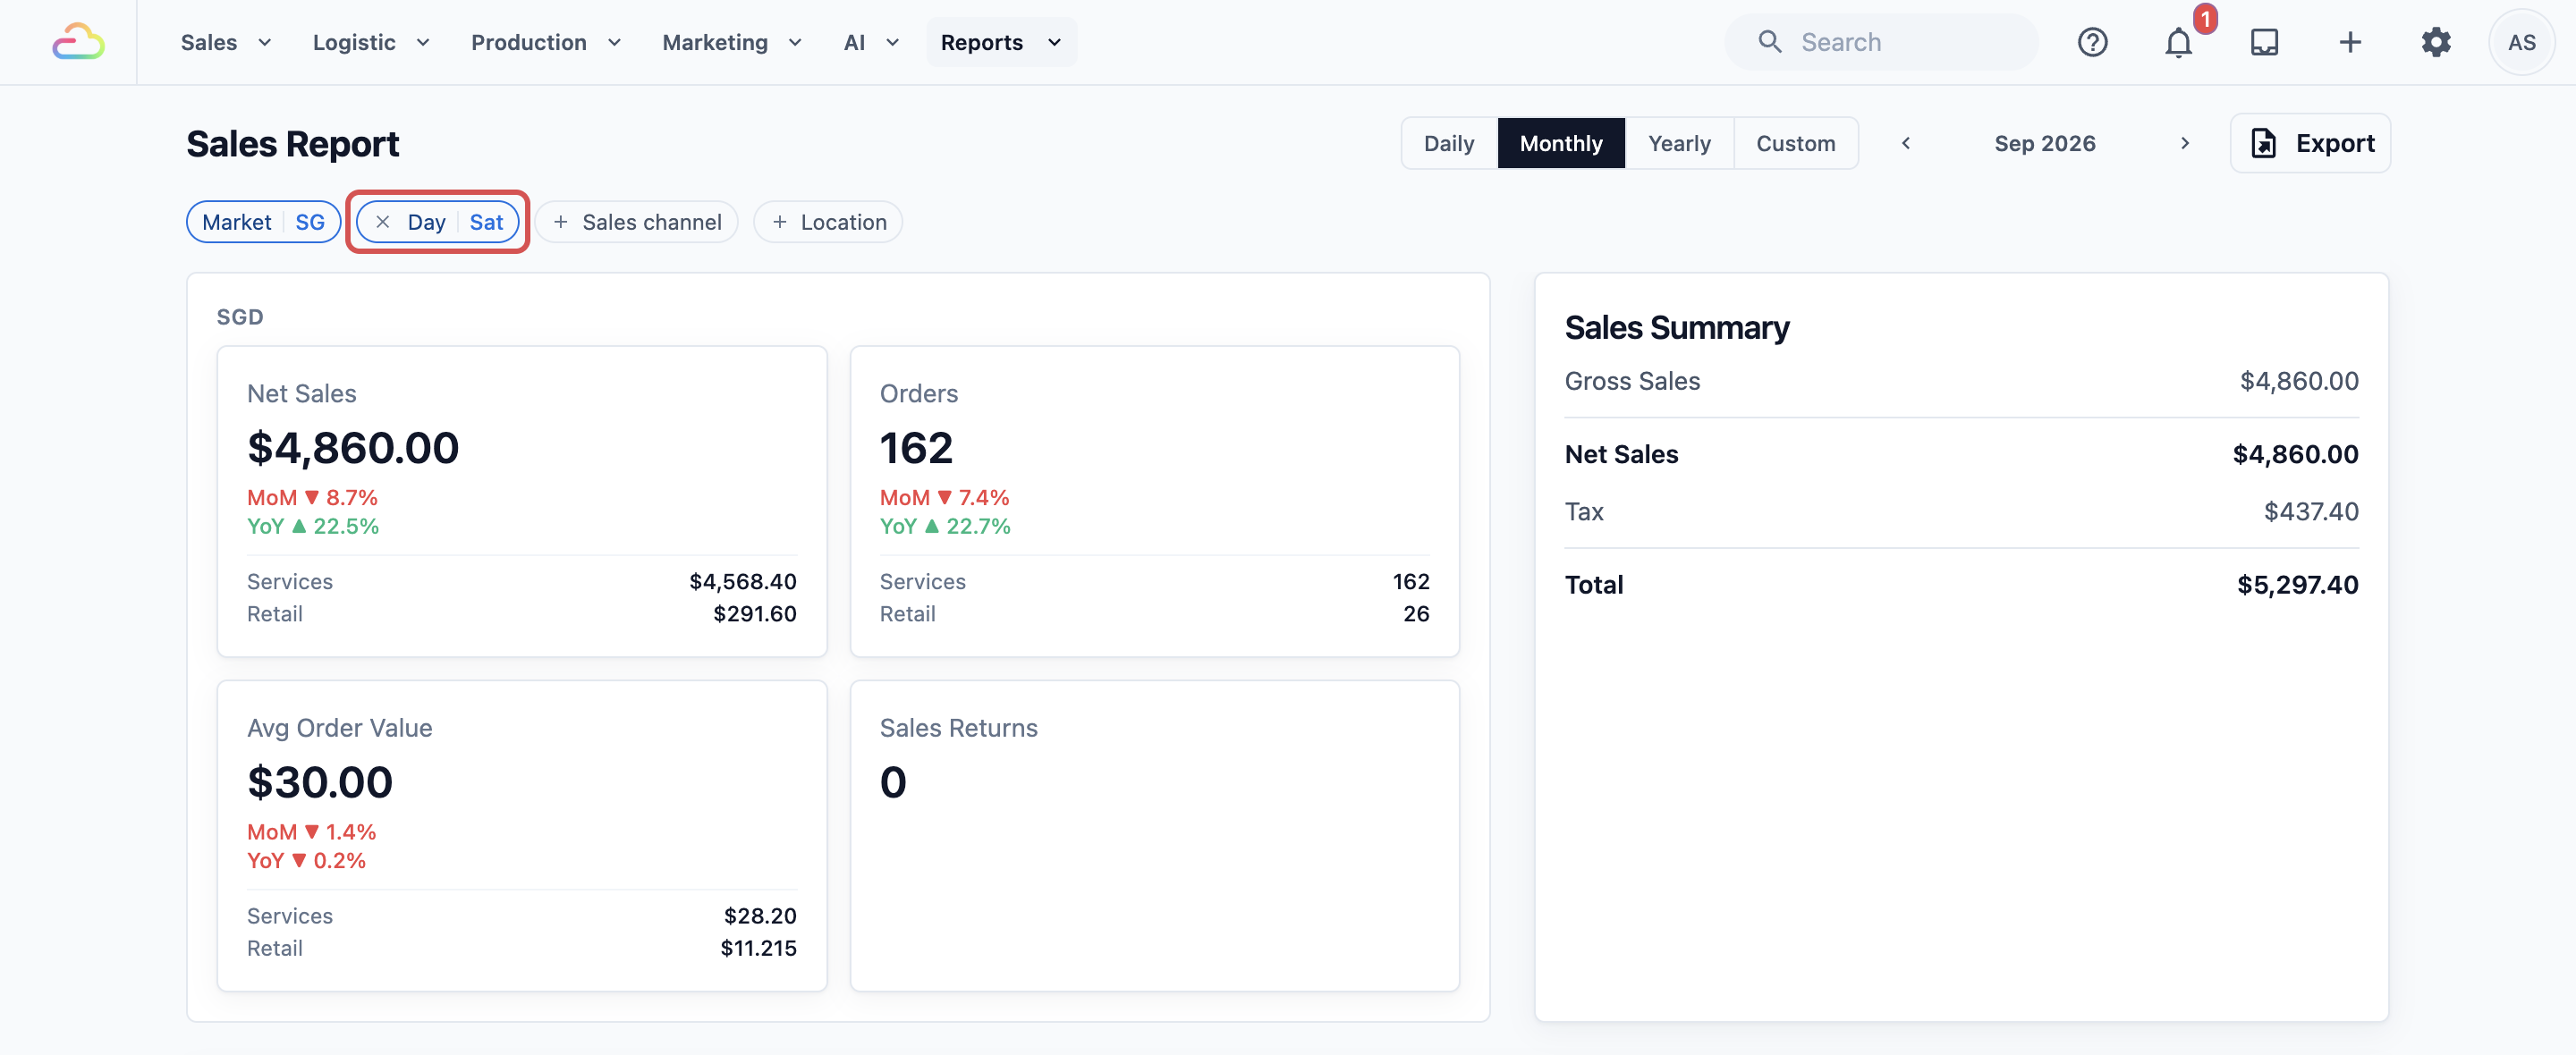Expand the Production menu
The width and height of the screenshot is (2576, 1055).
point(546,42)
